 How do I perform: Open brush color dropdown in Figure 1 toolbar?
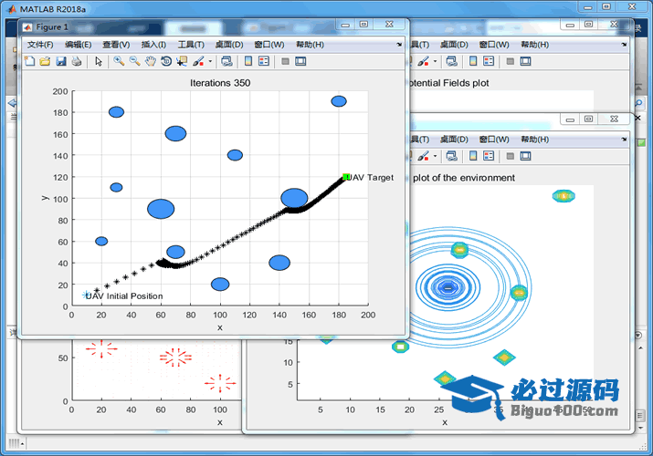[210, 61]
